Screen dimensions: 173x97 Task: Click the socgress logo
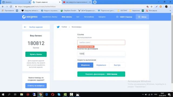tap(30, 17)
